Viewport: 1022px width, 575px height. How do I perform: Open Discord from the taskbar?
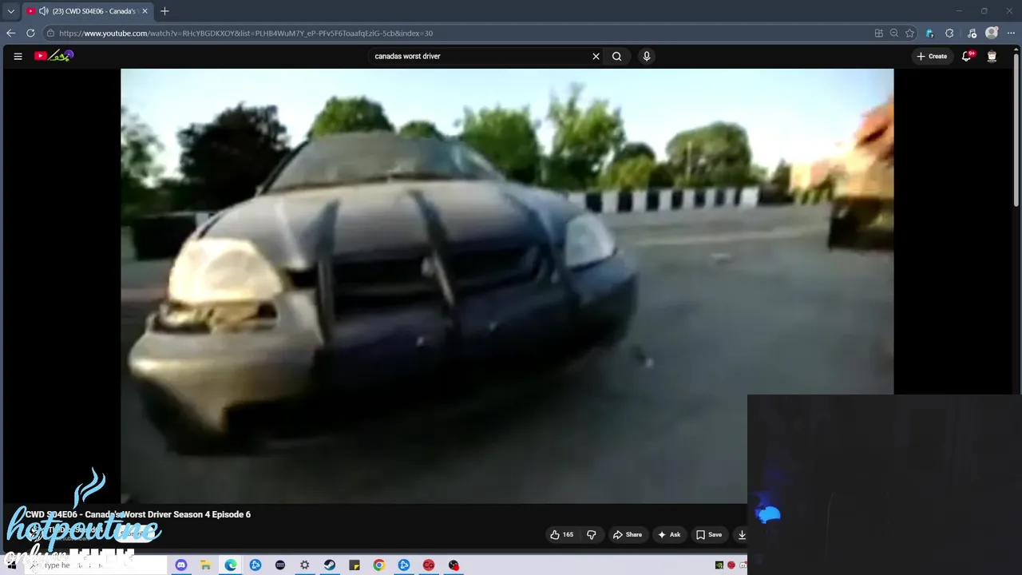point(180,565)
